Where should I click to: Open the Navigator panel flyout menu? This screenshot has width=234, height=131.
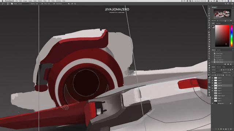pos(233,7)
